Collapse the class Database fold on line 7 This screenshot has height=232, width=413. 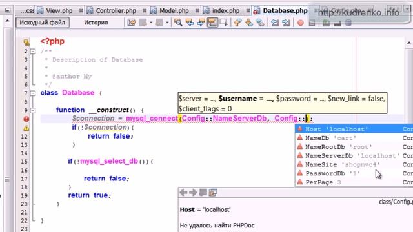coord(33,93)
